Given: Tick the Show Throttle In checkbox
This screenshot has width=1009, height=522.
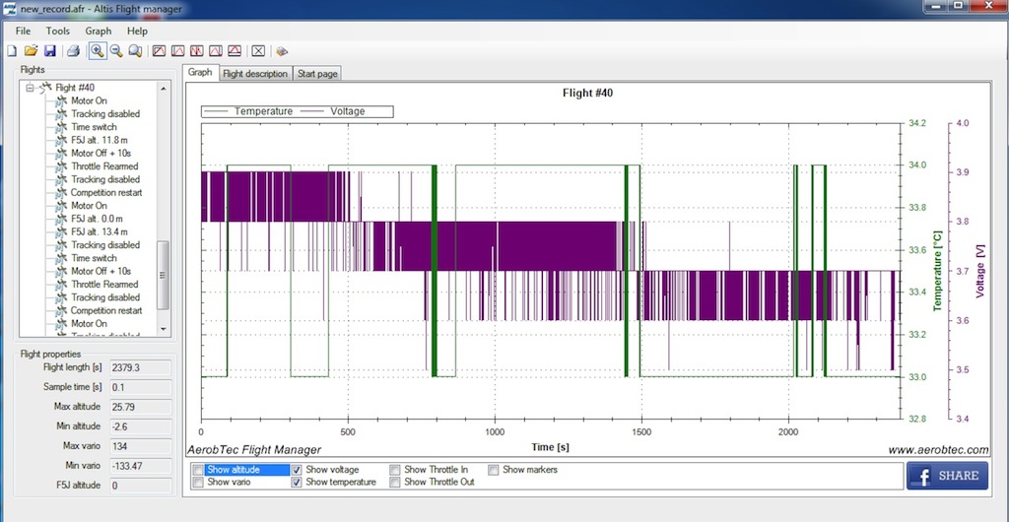Looking at the screenshot, I should [x=395, y=470].
